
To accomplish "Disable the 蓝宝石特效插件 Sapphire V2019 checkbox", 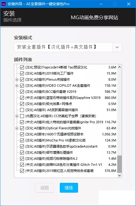I will tap(22, 98).
